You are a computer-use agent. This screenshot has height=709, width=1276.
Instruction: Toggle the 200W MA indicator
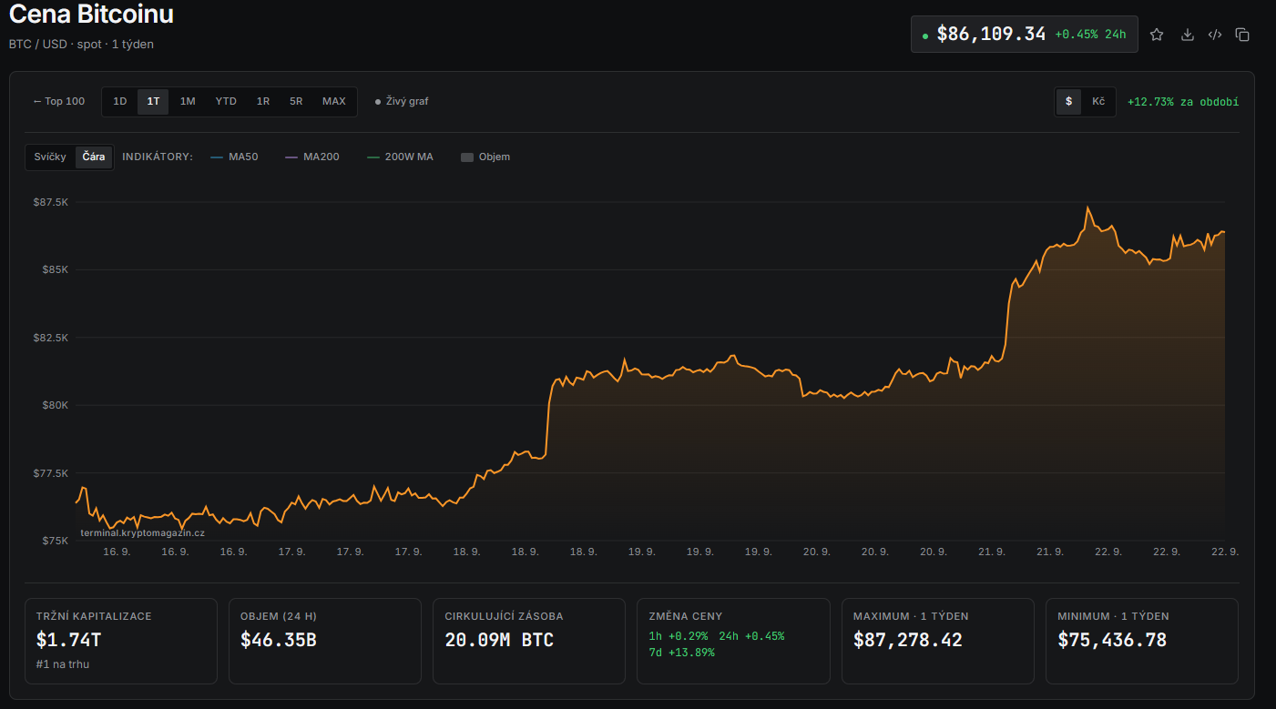400,157
